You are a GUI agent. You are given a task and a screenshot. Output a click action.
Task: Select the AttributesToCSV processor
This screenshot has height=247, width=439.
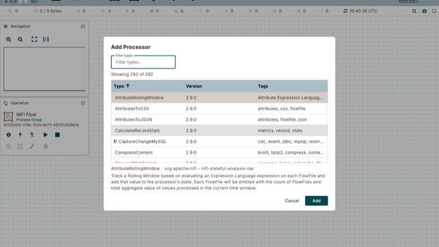point(219,109)
